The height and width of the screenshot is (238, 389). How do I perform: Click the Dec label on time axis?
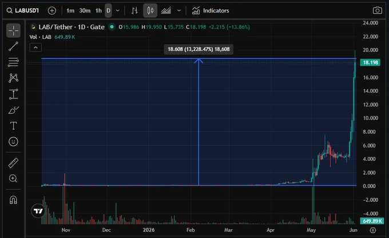click(106, 230)
